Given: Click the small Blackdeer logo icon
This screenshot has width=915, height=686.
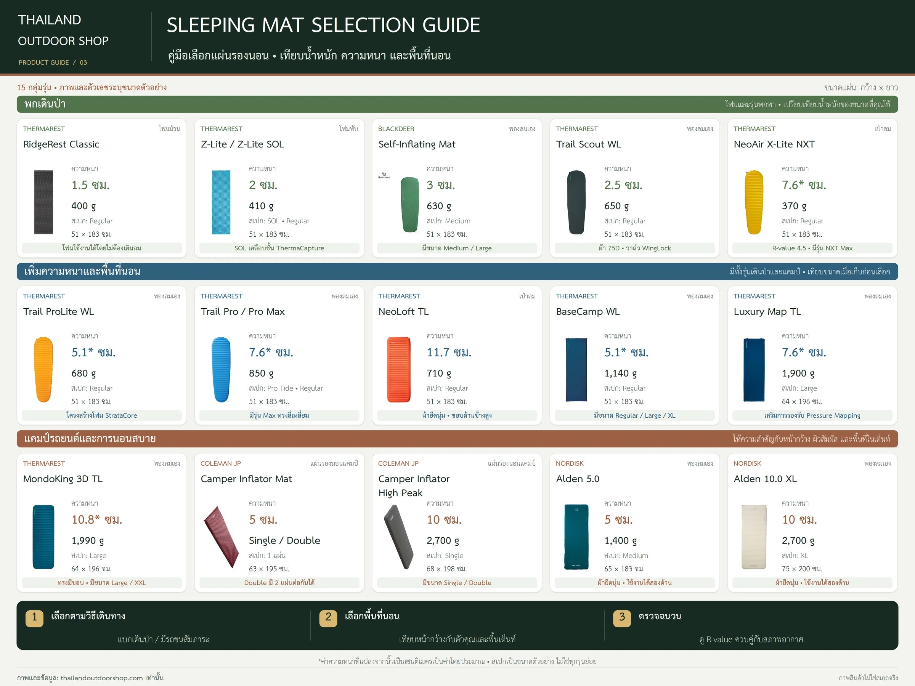Looking at the screenshot, I should 384,175.
